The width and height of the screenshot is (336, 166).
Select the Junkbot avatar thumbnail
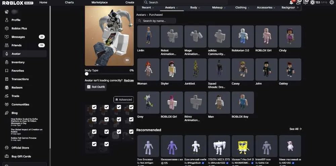coord(196,69)
